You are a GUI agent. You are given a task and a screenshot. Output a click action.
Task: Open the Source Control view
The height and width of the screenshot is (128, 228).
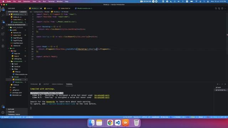[3, 21]
